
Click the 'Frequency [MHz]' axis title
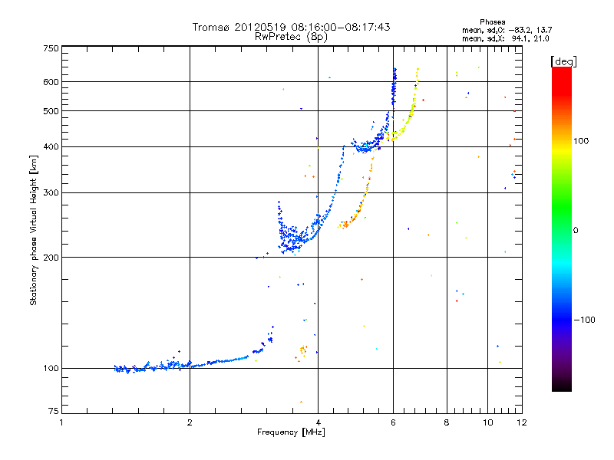(291, 432)
